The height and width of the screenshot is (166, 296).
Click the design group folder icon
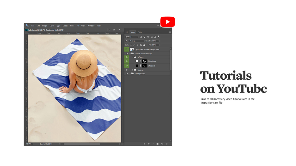pos(135,70)
